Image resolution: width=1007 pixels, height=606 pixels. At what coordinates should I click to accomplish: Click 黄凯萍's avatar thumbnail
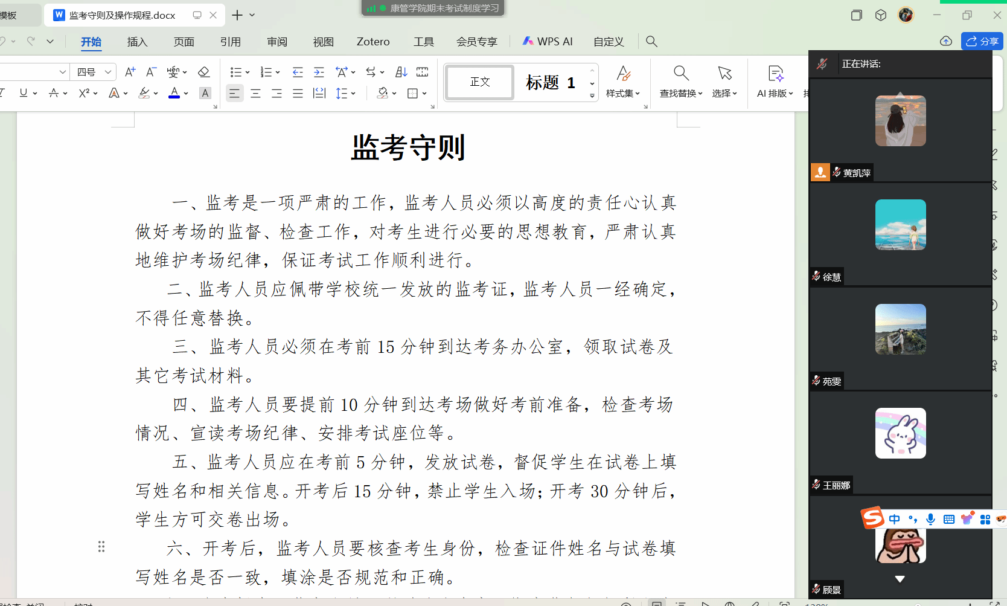click(900, 121)
